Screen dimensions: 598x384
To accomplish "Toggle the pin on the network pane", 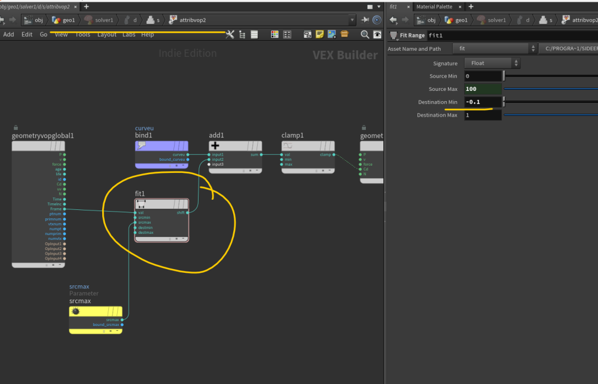I will 365,20.
